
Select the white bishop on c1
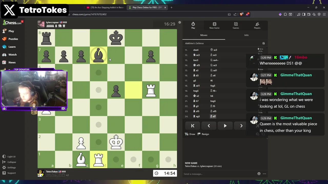[x=81, y=159]
